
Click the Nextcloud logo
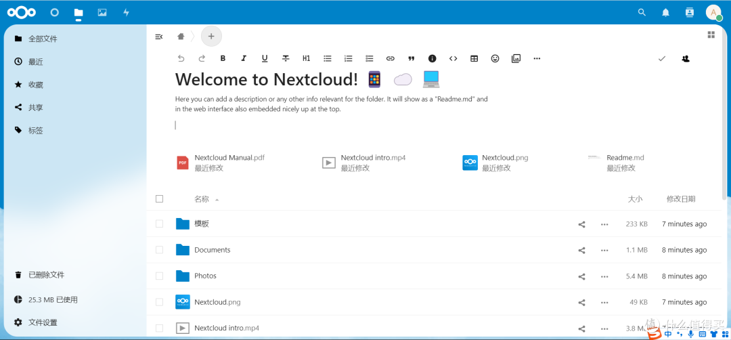22,13
